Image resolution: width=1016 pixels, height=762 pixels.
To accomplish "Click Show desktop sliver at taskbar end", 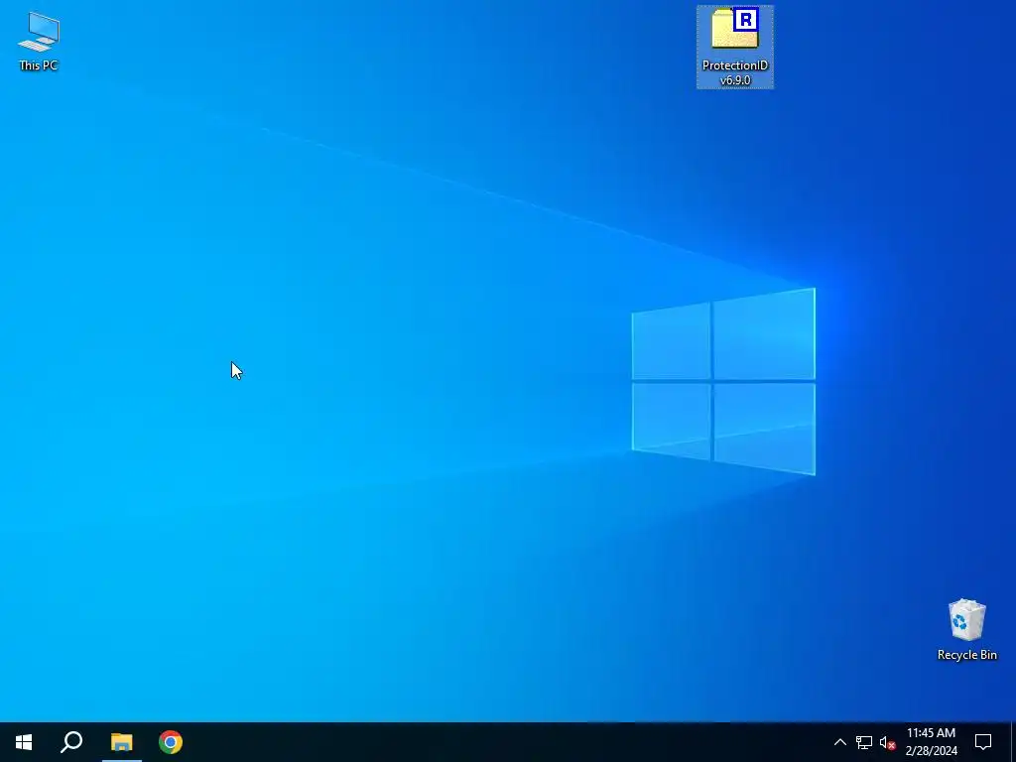I will pos(1013,742).
